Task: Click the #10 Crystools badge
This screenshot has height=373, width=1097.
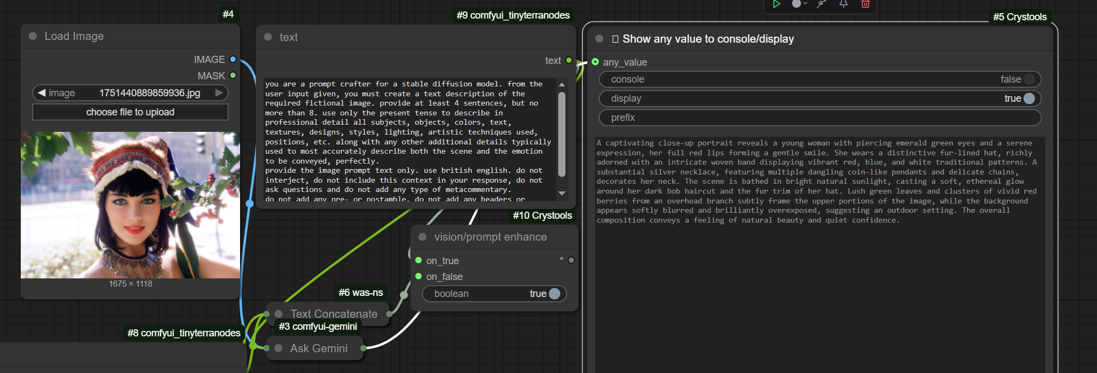Action: (x=542, y=215)
